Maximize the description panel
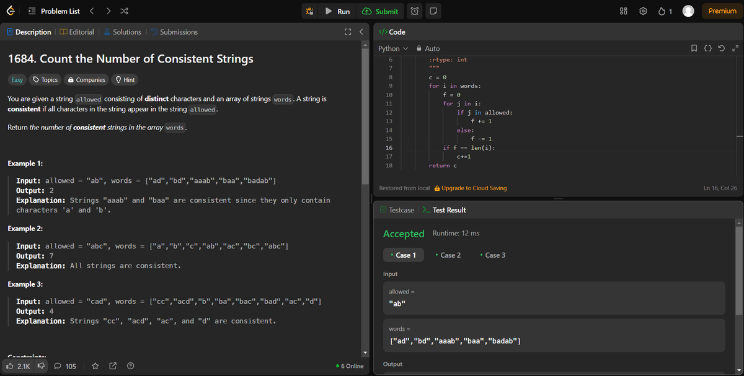744x376 pixels. point(348,32)
